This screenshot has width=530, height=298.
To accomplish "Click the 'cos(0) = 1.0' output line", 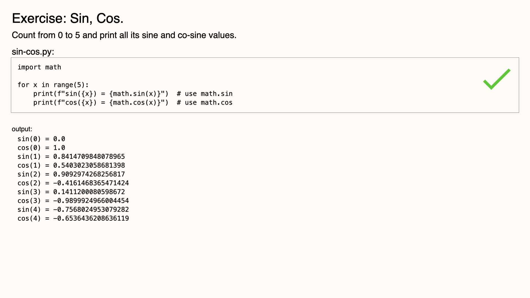I will (41, 148).
